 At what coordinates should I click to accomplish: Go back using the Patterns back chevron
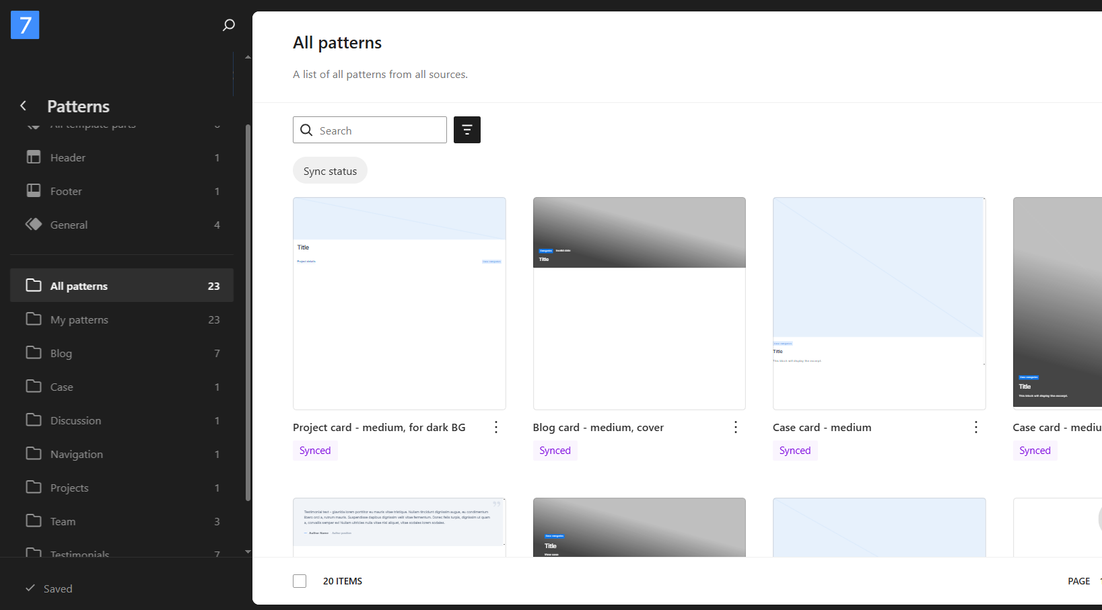click(x=24, y=106)
